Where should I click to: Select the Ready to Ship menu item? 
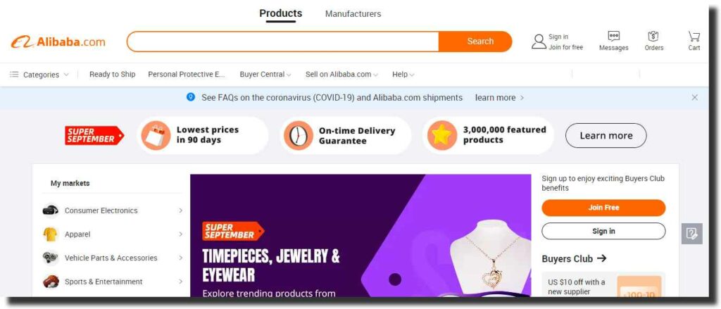click(x=112, y=74)
